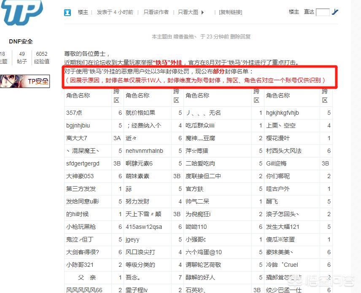361x293 pixels.
Task: Click cell 魔神灬豆腐
Action: point(200,138)
